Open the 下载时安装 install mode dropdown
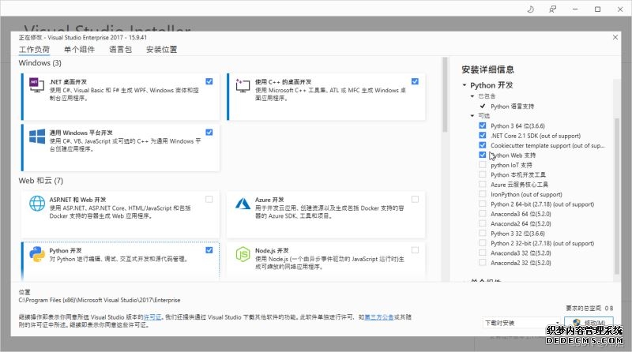The width and height of the screenshot is (632, 352). 521,323
